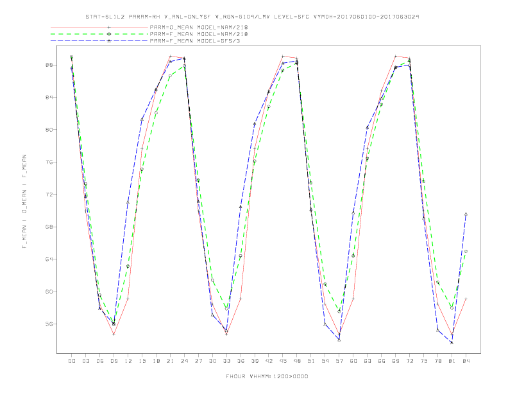Click x-axis forecast hour label 84
This screenshot has height=393, width=508.
click(466, 361)
